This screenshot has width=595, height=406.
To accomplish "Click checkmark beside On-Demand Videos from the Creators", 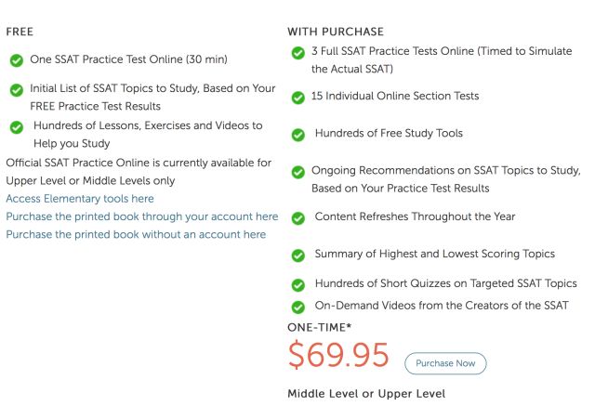I will pyautogui.click(x=297, y=307).
